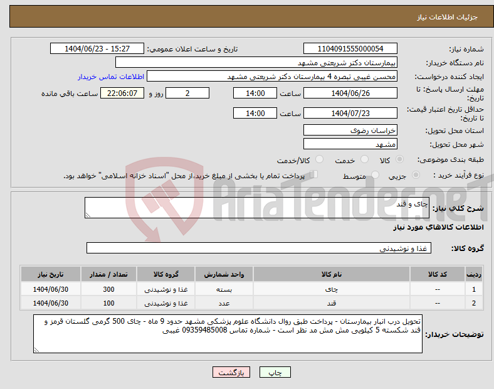Image resolution: width=494 pixels, height=389 pixels.
Task: Click the requester field محسن غیبی
Action: 272,77
